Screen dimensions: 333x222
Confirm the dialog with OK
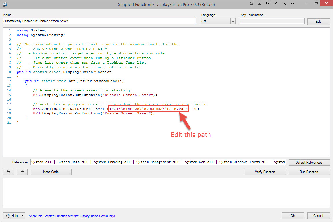(293, 216)
